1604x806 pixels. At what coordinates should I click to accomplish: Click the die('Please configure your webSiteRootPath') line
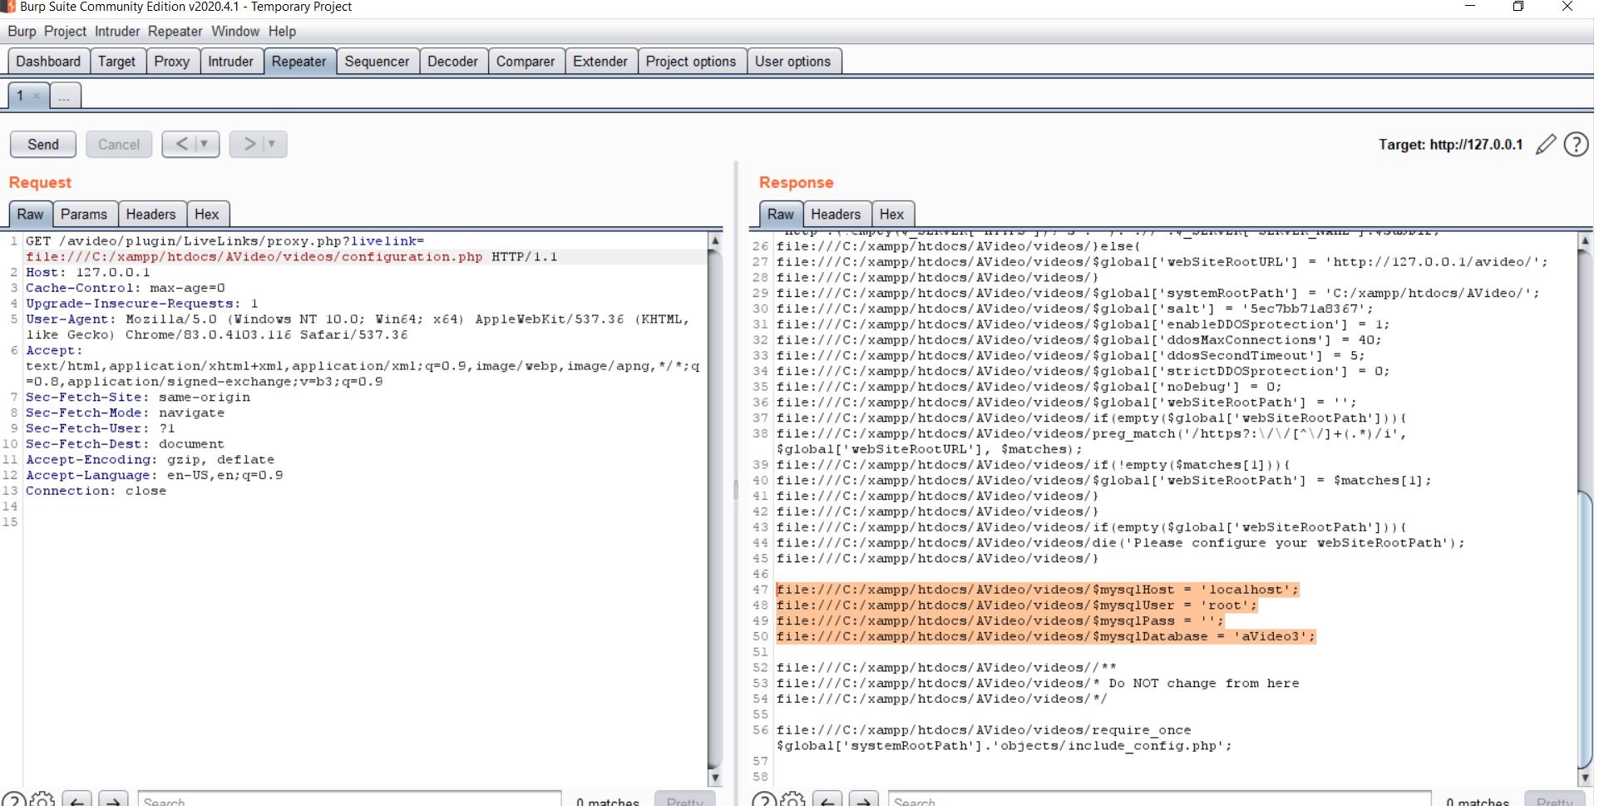(1121, 543)
